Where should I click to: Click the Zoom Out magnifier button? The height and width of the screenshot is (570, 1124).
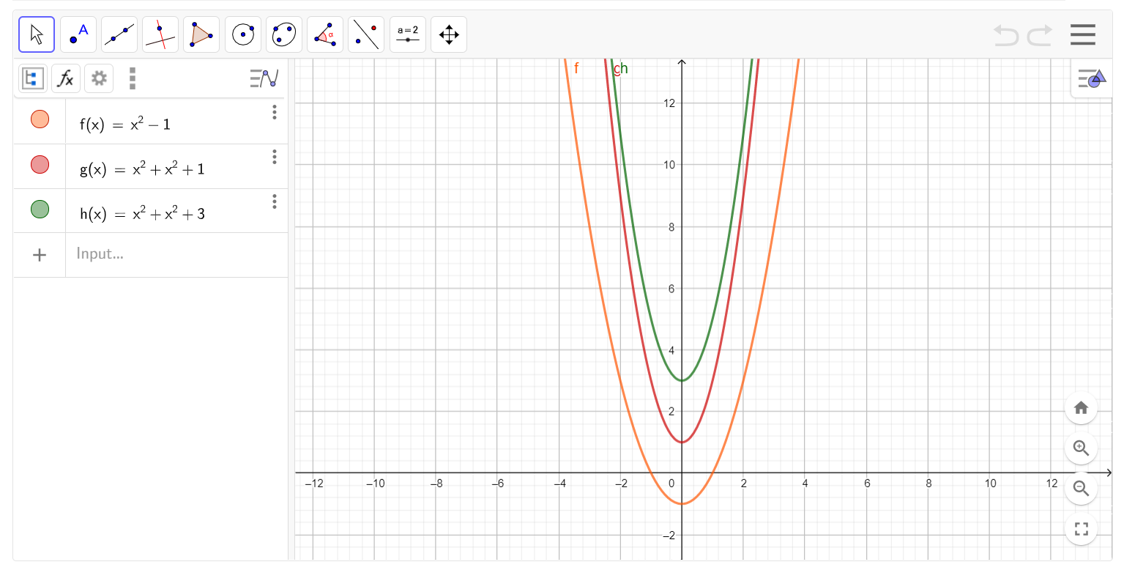pyautogui.click(x=1081, y=488)
